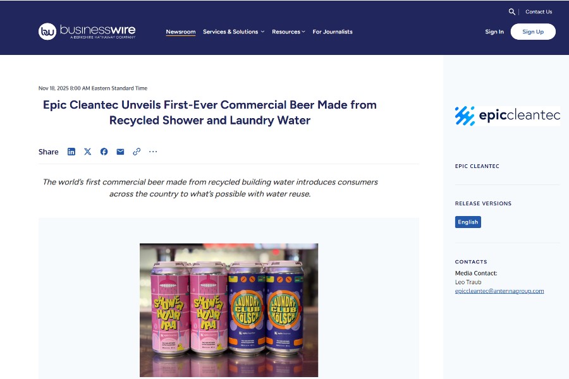Open the Contact Us link

(539, 11)
